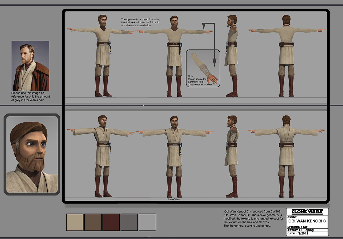Select the three-quarter figure with full tunic
Screen dimensions: 343x239
tap(100, 157)
